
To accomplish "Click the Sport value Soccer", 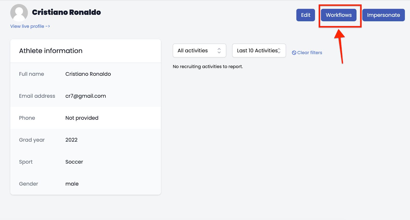I will (74, 162).
